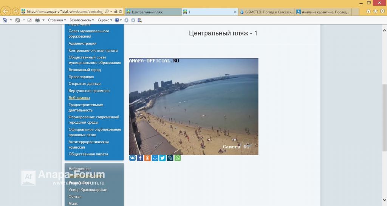
Task: Switch to Анапа на карантине tab
Action: pos(324,12)
